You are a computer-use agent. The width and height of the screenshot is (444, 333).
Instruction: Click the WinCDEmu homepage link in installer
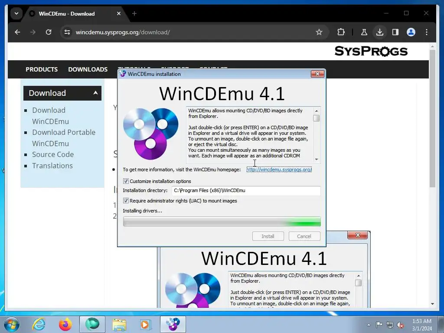tap(279, 170)
